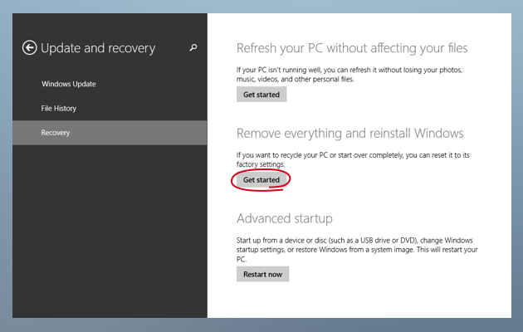523x332 pixels.
Task: Click Get started under Remove everything
Action: [261, 179]
